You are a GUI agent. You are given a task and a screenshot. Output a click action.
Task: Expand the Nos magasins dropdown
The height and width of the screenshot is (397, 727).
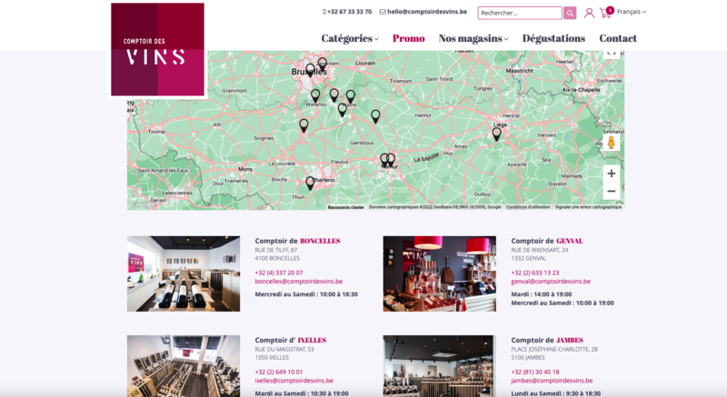473,38
